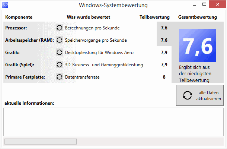Minimize the Windows-Systembewertung window
This screenshot has height=149, width=227.
tap(194, 4)
